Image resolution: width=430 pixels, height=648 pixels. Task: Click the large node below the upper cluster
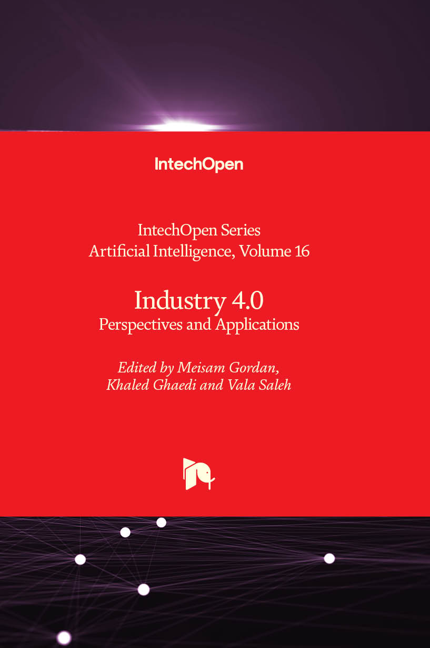[x=144, y=590]
